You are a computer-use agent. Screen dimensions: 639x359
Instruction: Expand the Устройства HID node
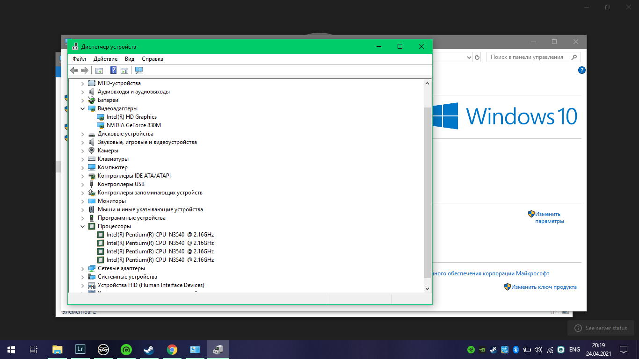coord(83,285)
